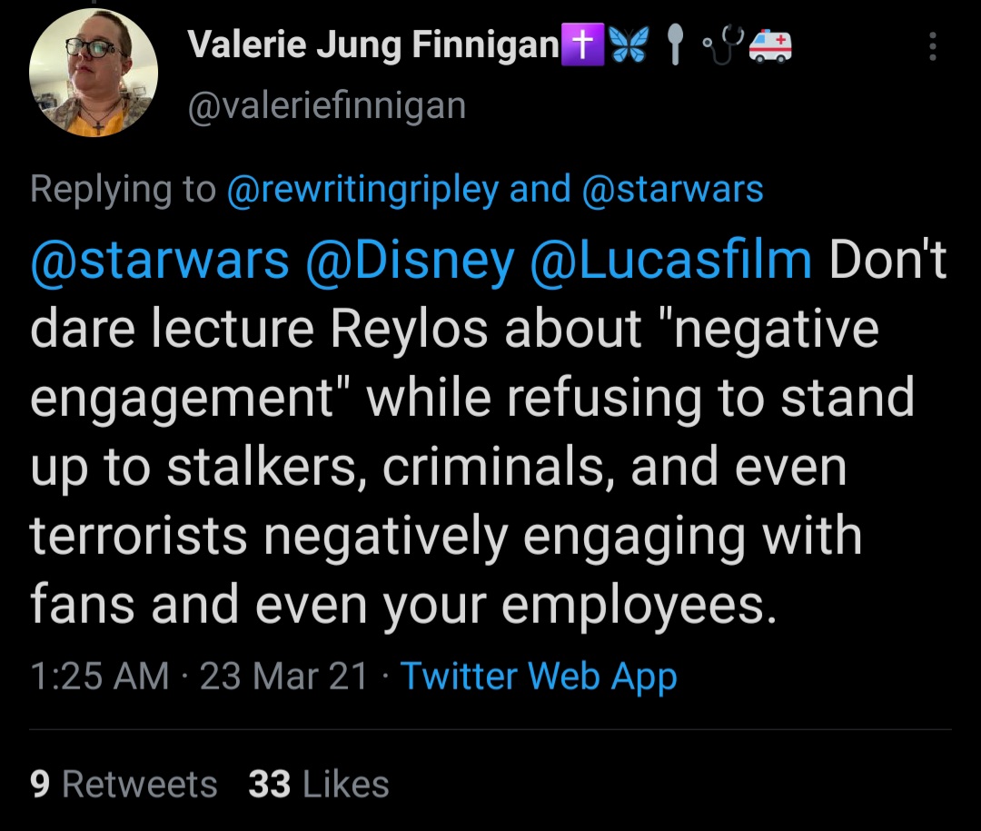Open @starwars in Replying to line
Viewport: 981px width, 831px height.
pyautogui.click(x=672, y=190)
